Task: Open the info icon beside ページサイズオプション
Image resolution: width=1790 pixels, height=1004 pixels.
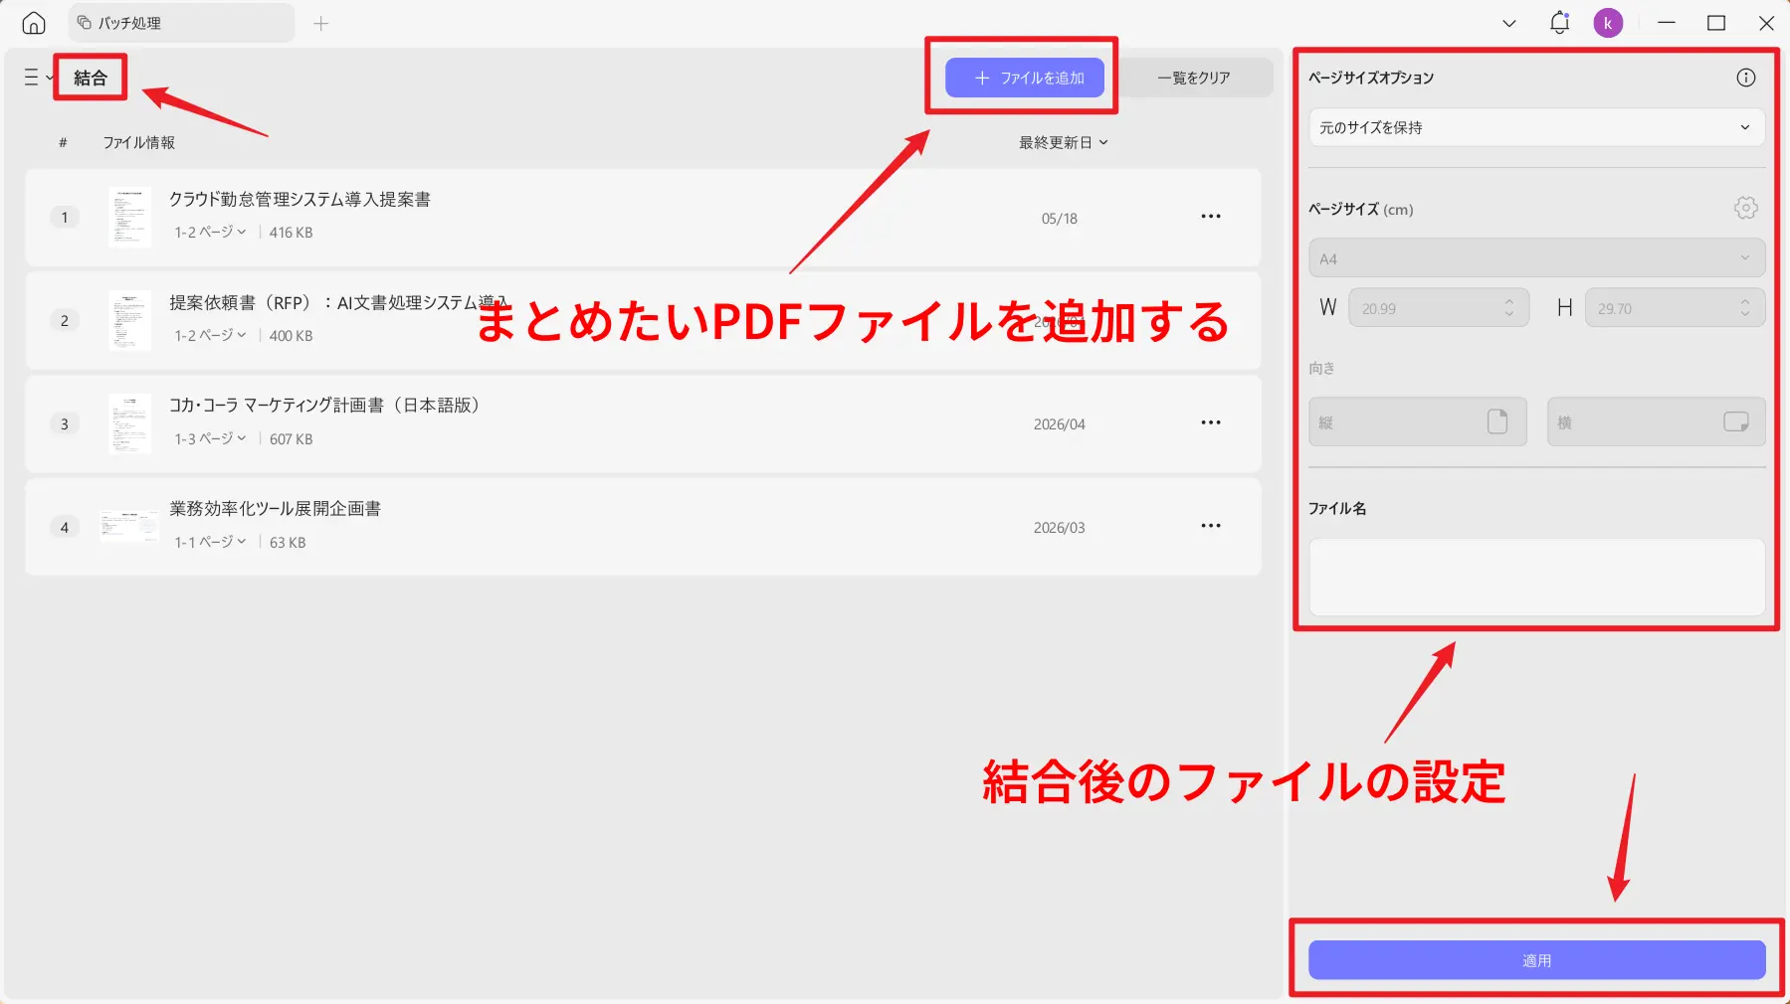Action: click(x=1745, y=78)
